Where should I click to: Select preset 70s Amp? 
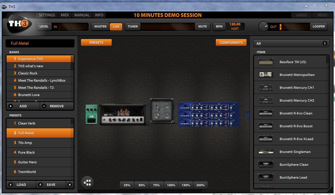click(x=40, y=143)
